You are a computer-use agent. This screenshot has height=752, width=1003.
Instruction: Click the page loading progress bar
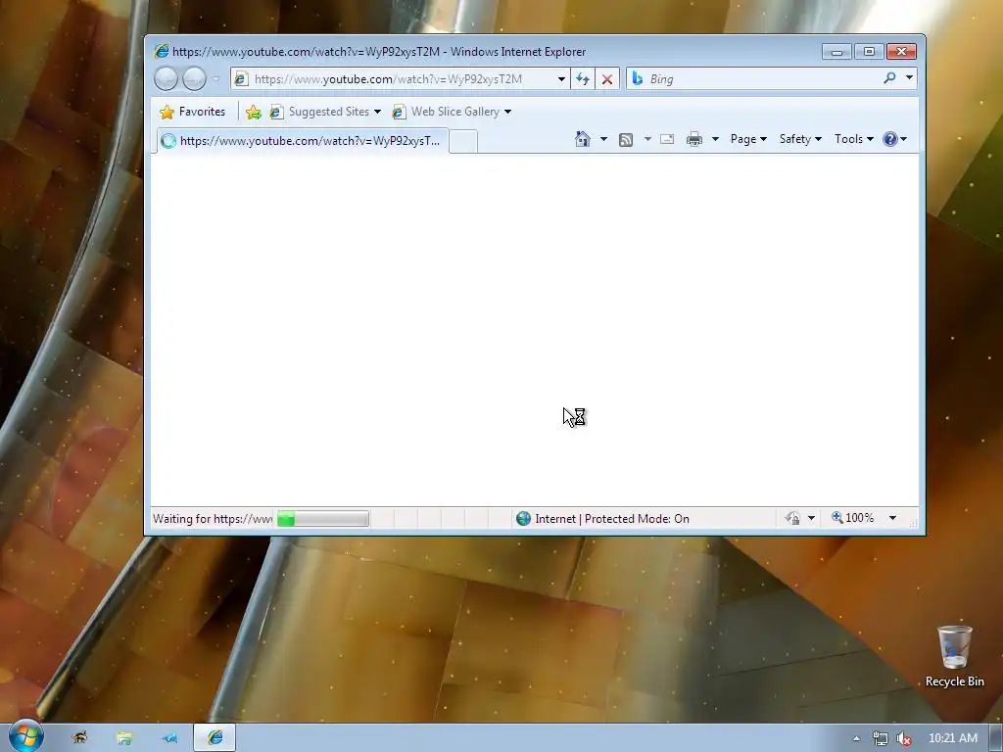[323, 519]
